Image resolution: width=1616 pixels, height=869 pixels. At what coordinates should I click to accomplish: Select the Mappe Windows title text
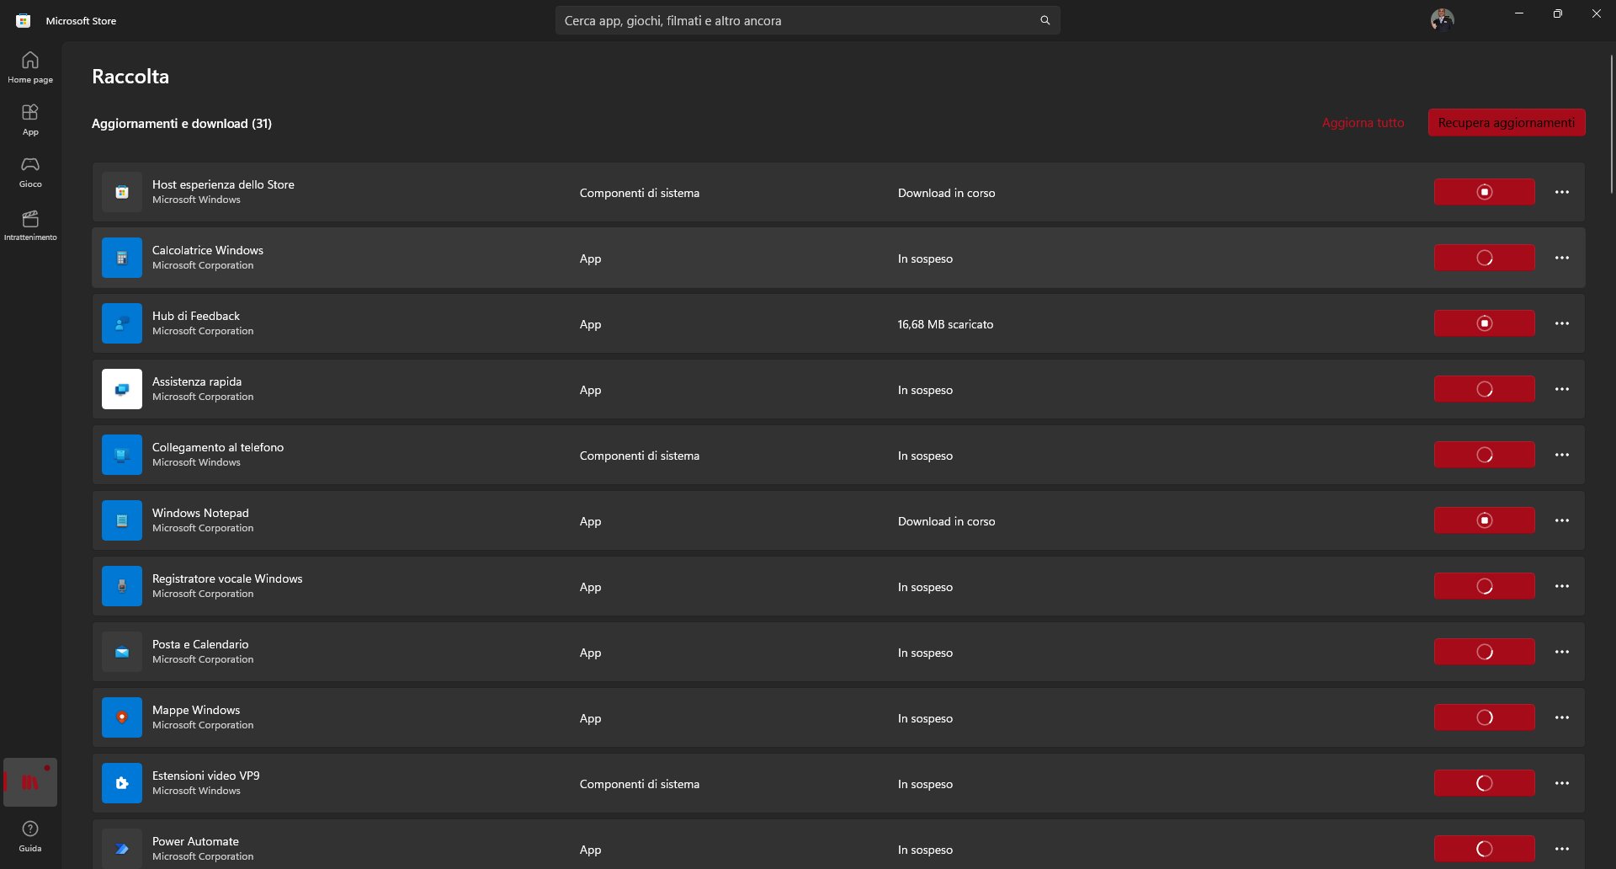click(x=196, y=710)
